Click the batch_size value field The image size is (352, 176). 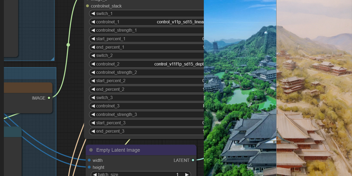(x=141, y=174)
